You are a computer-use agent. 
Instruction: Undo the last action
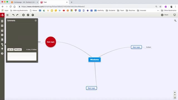13,15
